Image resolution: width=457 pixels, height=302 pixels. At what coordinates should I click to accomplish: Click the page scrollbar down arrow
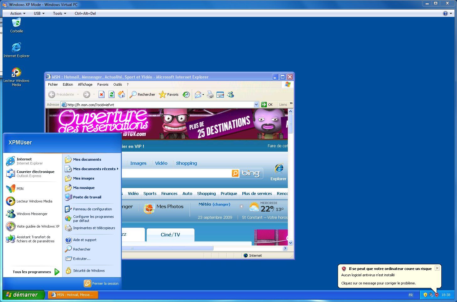(x=290, y=242)
